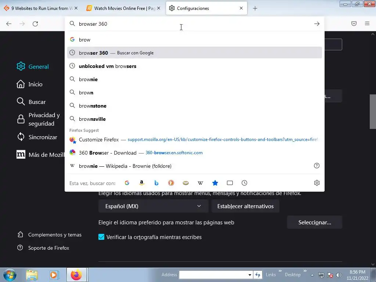Viewport: 376px width, 282px height.
Task: Open a new tab with the plus button
Action: [x=255, y=8]
